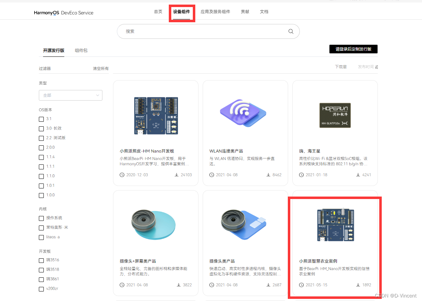Click the HarmonyOS DevEco Service logo

click(64, 13)
